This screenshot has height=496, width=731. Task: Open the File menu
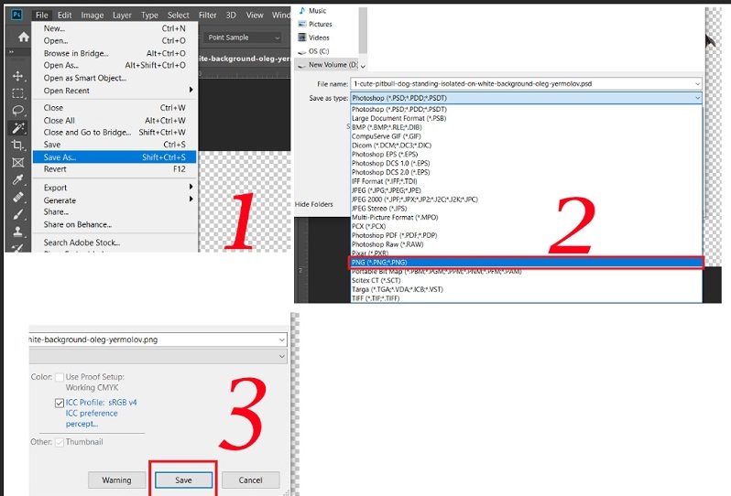pyautogui.click(x=41, y=15)
